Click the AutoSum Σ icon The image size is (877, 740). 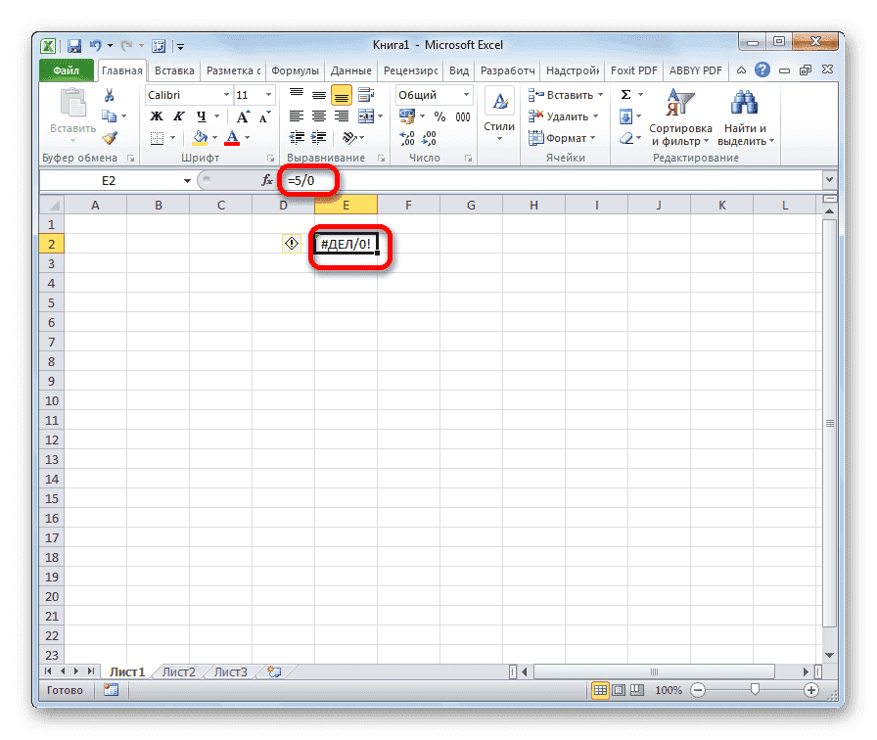point(624,94)
